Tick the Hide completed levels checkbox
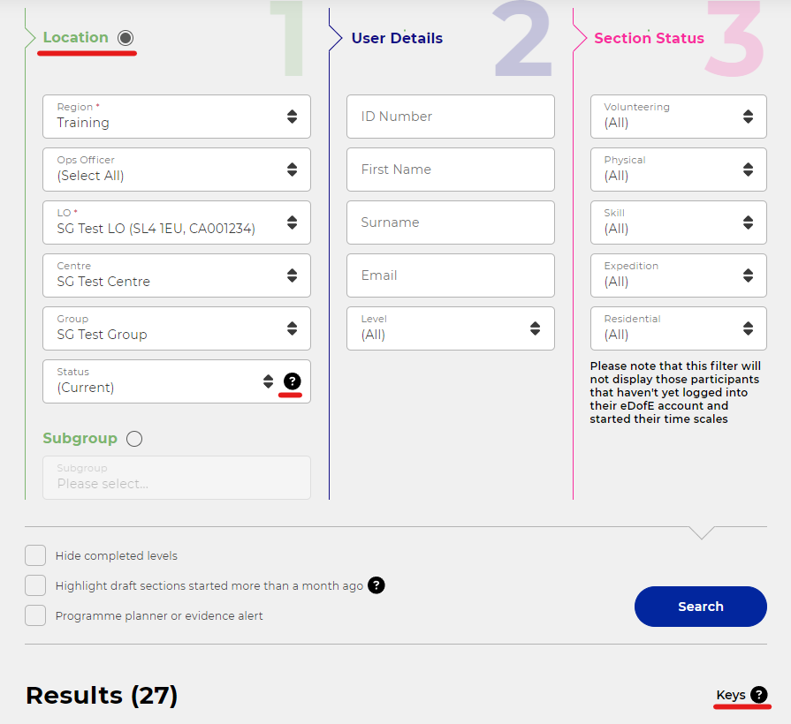Screen dimensions: 791x724 pyautogui.click(x=35, y=555)
